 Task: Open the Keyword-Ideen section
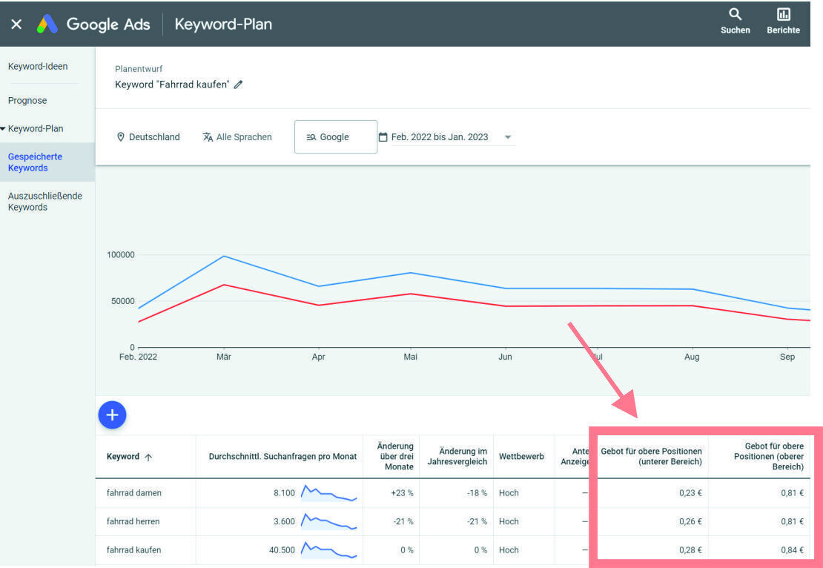(37, 66)
